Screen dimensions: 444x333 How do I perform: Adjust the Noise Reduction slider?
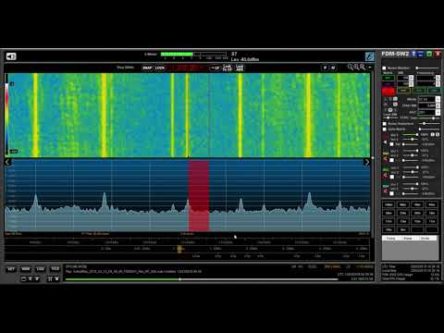point(429,123)
